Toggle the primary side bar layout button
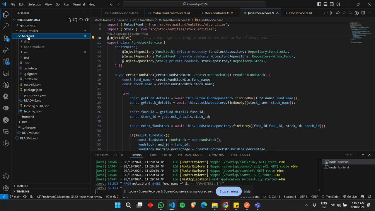The width and height of the screenshot is (375, 211). (319, 4)
